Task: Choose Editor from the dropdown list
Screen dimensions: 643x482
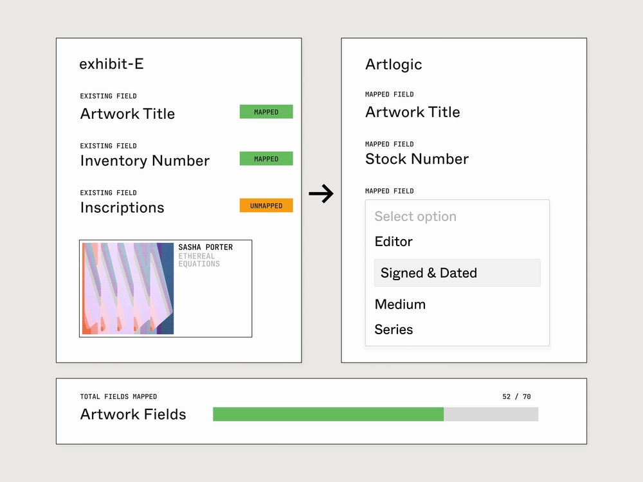Action: pyautogui.click(x=394, y=242)
